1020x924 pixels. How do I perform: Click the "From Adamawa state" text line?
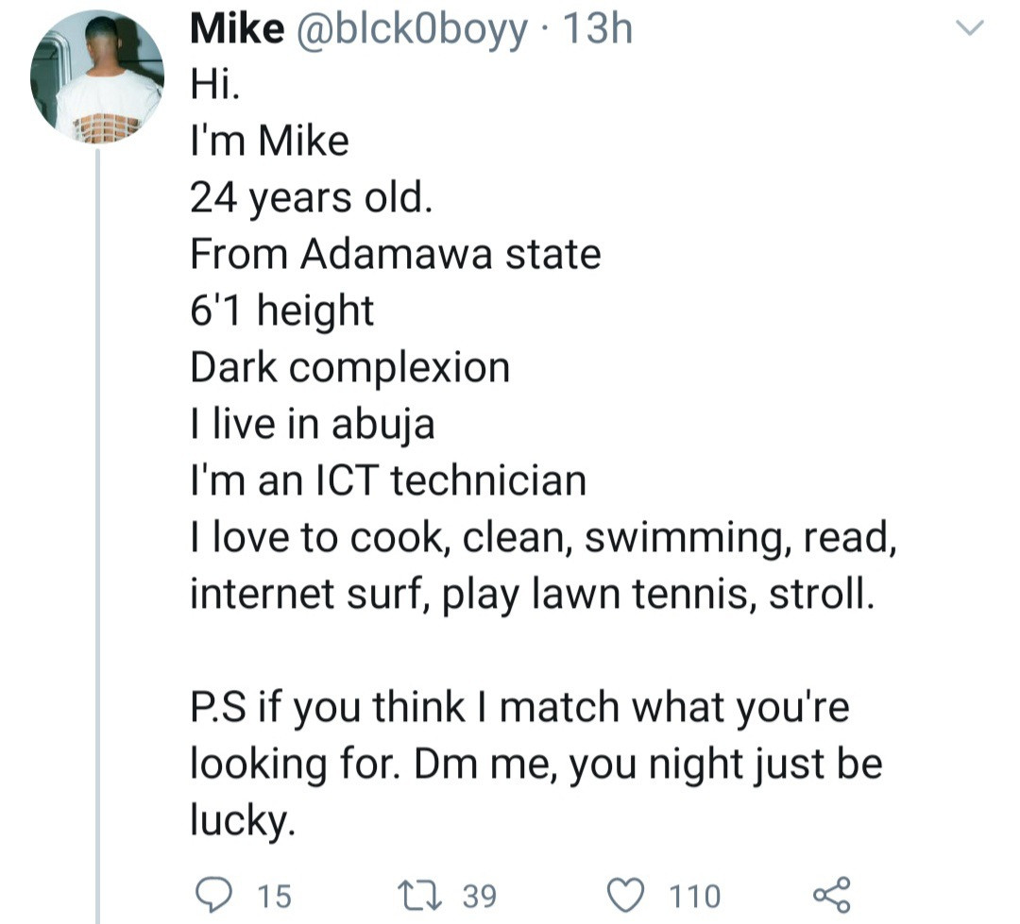coord(396,254)
